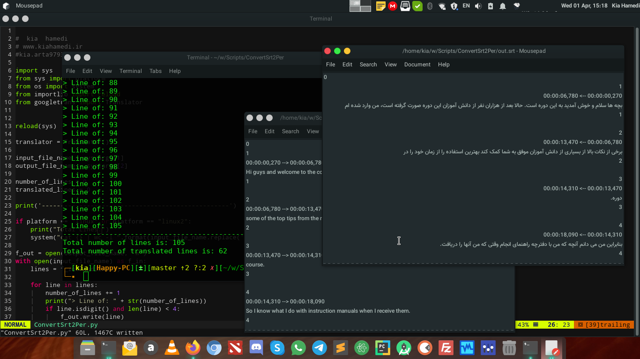Switch workspace using the pager

[x=361, y=6]
